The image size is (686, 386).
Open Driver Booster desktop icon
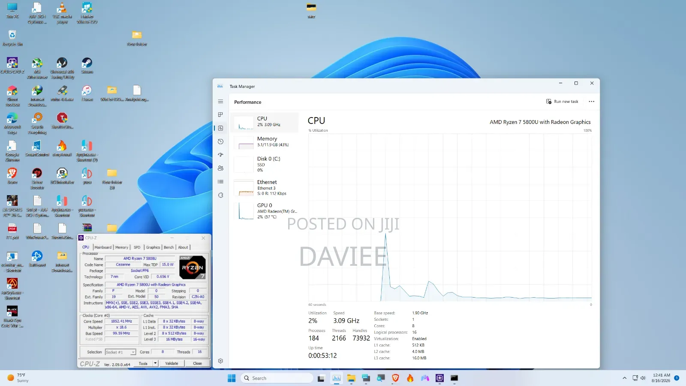pos(37,178)
